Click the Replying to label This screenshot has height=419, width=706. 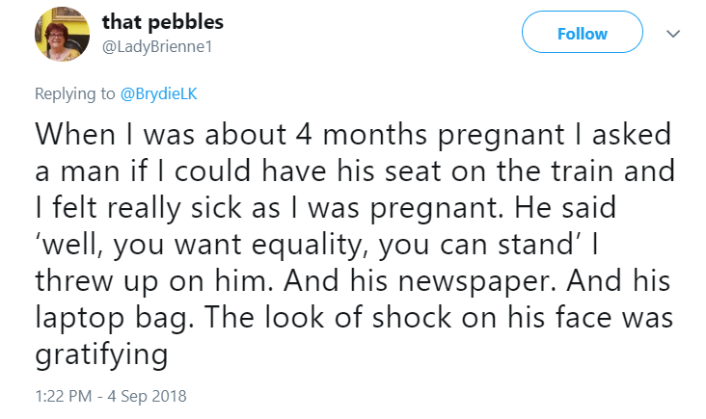pyautogui.click(x=75, y=93)
